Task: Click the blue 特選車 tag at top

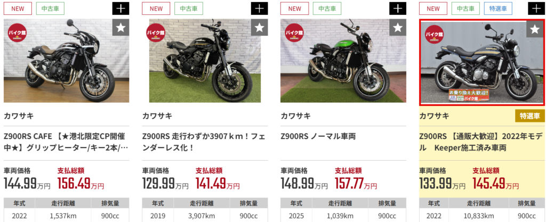Action: pos(497,9)
